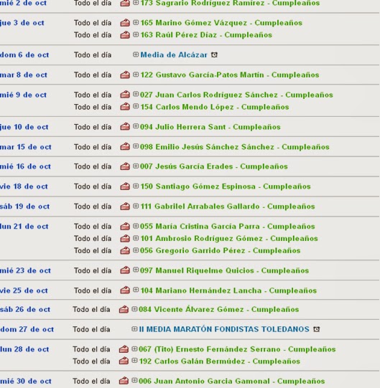The width and height of the screenshot is (380, 388).
Task: Click reminder alarm icon after II MEDIA MARATÓN
Action: coord(317,329)
